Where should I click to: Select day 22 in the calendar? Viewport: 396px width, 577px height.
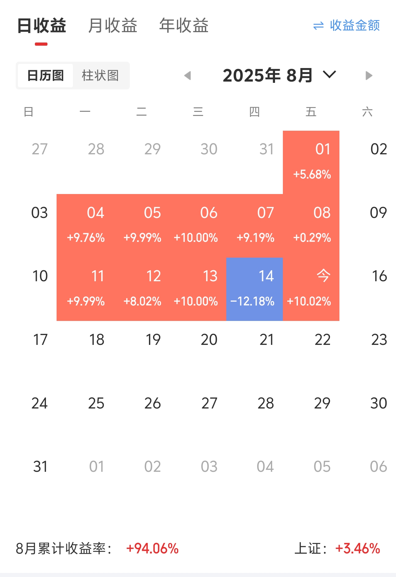(322, 340)
